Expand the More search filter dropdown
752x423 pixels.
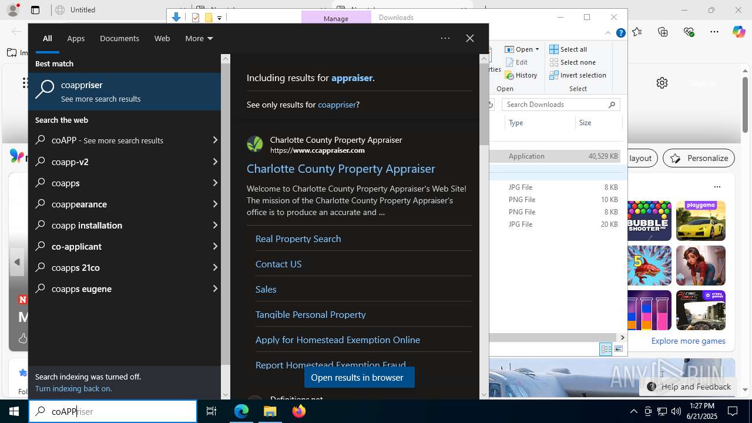click(x=199, y=38)
